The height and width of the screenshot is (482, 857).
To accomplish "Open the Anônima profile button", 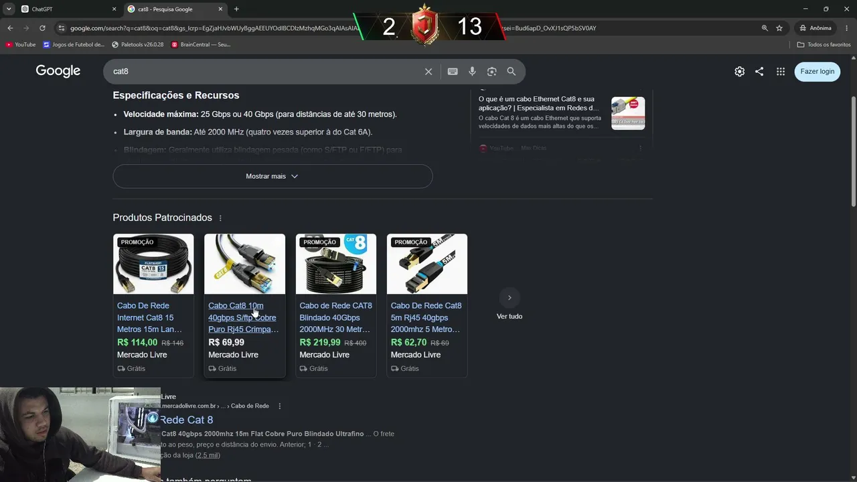I will [816, 28].
